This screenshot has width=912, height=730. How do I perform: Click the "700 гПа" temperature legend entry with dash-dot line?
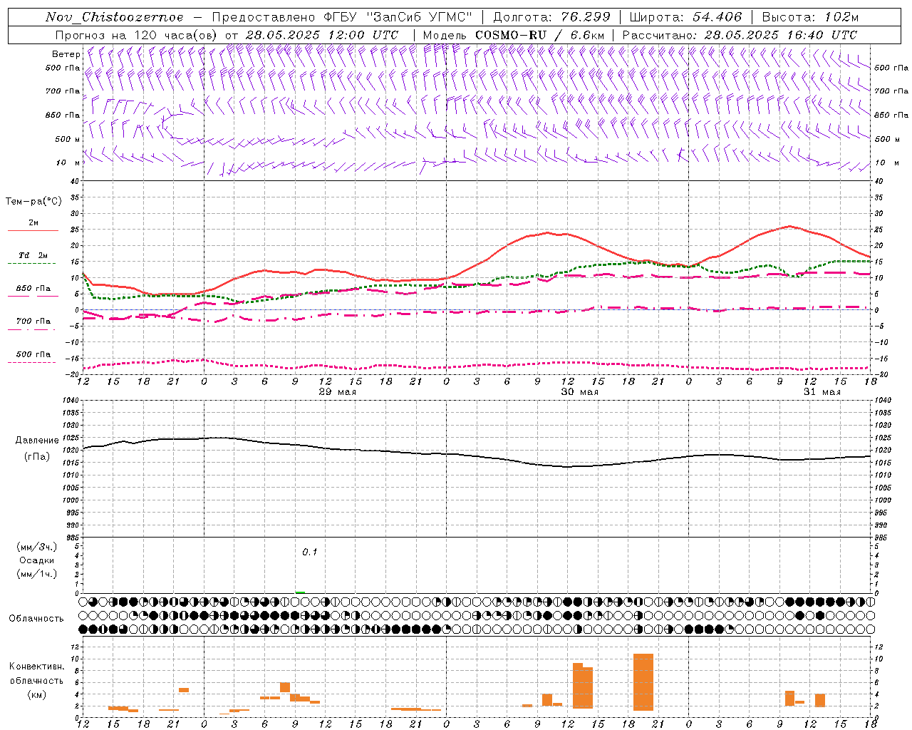point(33,322)
